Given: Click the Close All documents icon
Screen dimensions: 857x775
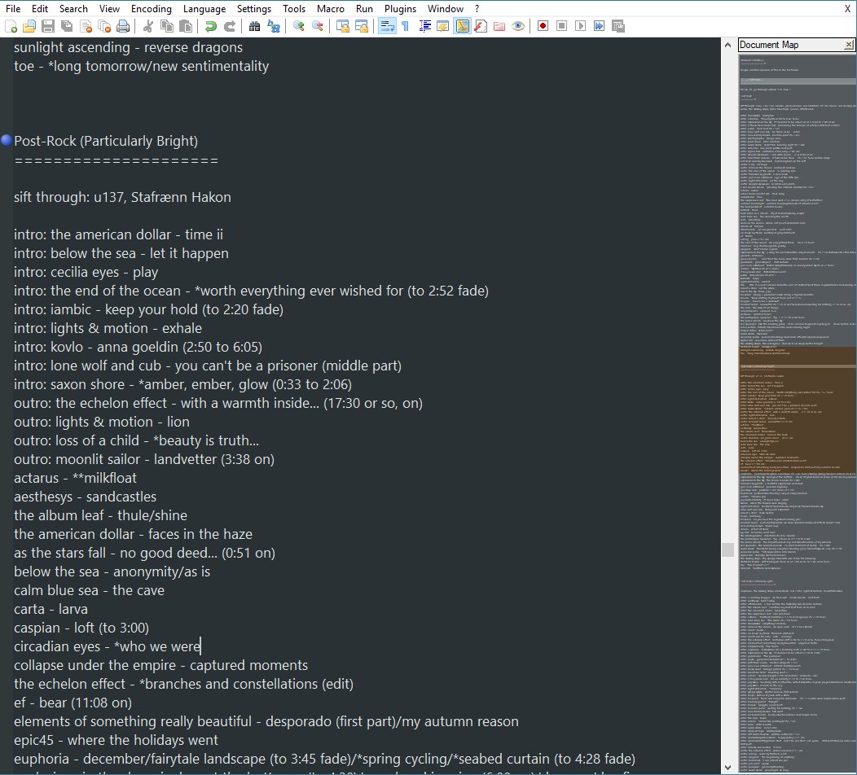Looking at the screenshot, I should tap(104, 26).
